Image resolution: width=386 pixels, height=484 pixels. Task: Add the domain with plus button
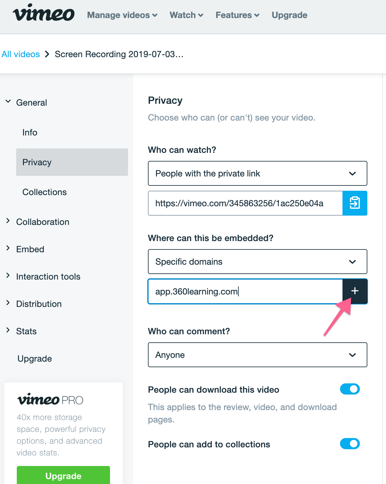[355, 291]
